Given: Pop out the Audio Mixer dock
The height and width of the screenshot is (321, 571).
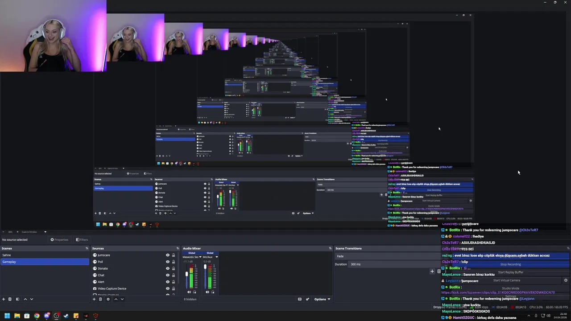Looking at the screenshot, I should pos(331,248).
